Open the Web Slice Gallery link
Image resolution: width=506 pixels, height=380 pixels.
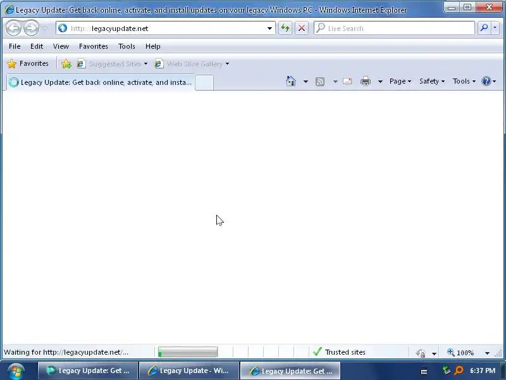pos(192,64)
